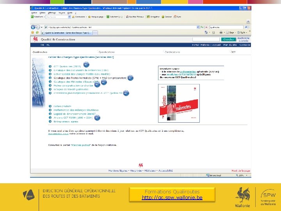This screenshot has width=281, height=211.
Task: Open the Logiciel de dimensionnement DimMET link
Action: 75,114
